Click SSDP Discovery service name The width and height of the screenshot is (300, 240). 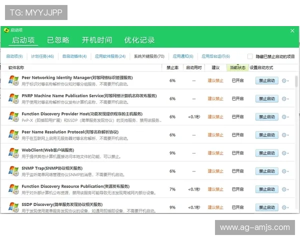[x=62, y=204]
